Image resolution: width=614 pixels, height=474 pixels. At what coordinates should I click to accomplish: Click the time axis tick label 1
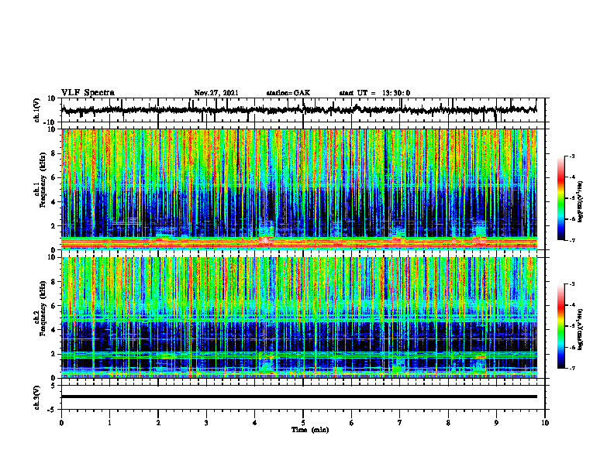click(109, 423)
